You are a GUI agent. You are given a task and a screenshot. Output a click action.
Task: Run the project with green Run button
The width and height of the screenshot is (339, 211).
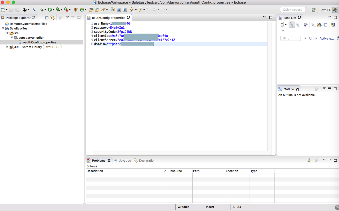[50, 10]
